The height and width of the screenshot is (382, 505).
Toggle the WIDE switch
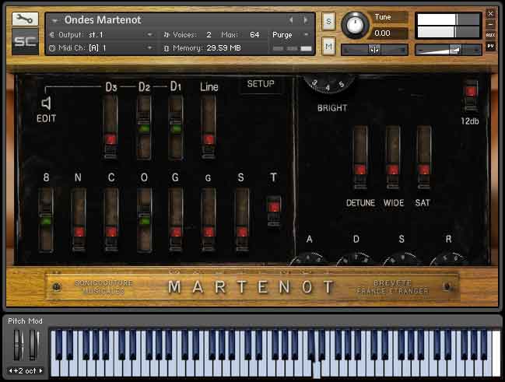click(393, 158)
